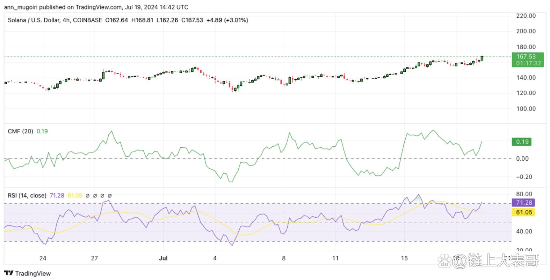This screenshot has height=280, width=550.
Task: Click the 24 date label on time axis
Action: (x=43, y=258)
